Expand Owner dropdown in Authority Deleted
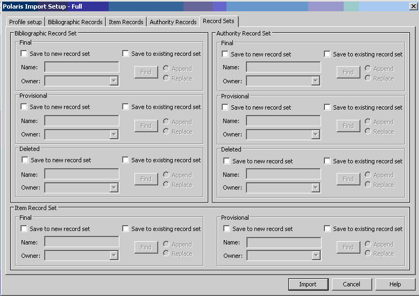The height and width of the screenshot is (296, 419). (x=316, y=187)
